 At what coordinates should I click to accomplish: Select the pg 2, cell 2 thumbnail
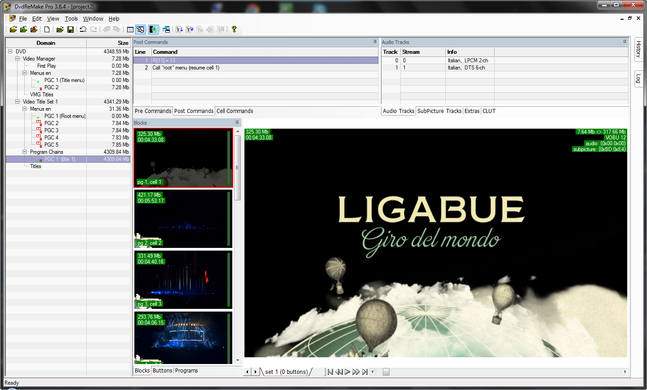pos(183,219)
